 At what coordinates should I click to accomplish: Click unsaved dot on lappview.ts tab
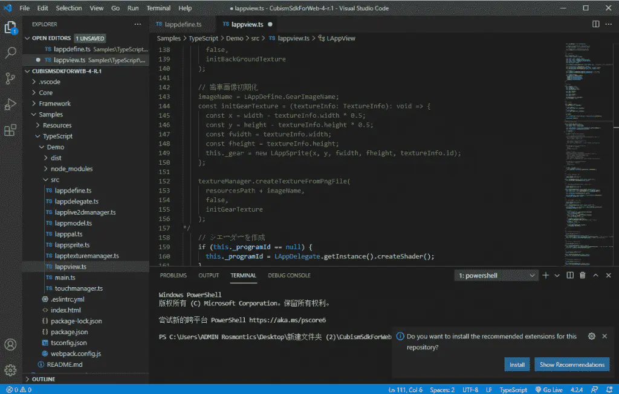click(x=270, y=24)
